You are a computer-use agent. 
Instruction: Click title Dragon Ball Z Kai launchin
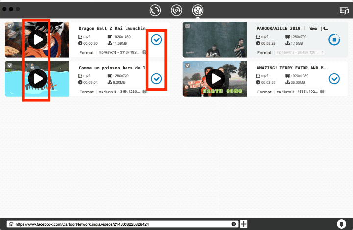(112, 28)
